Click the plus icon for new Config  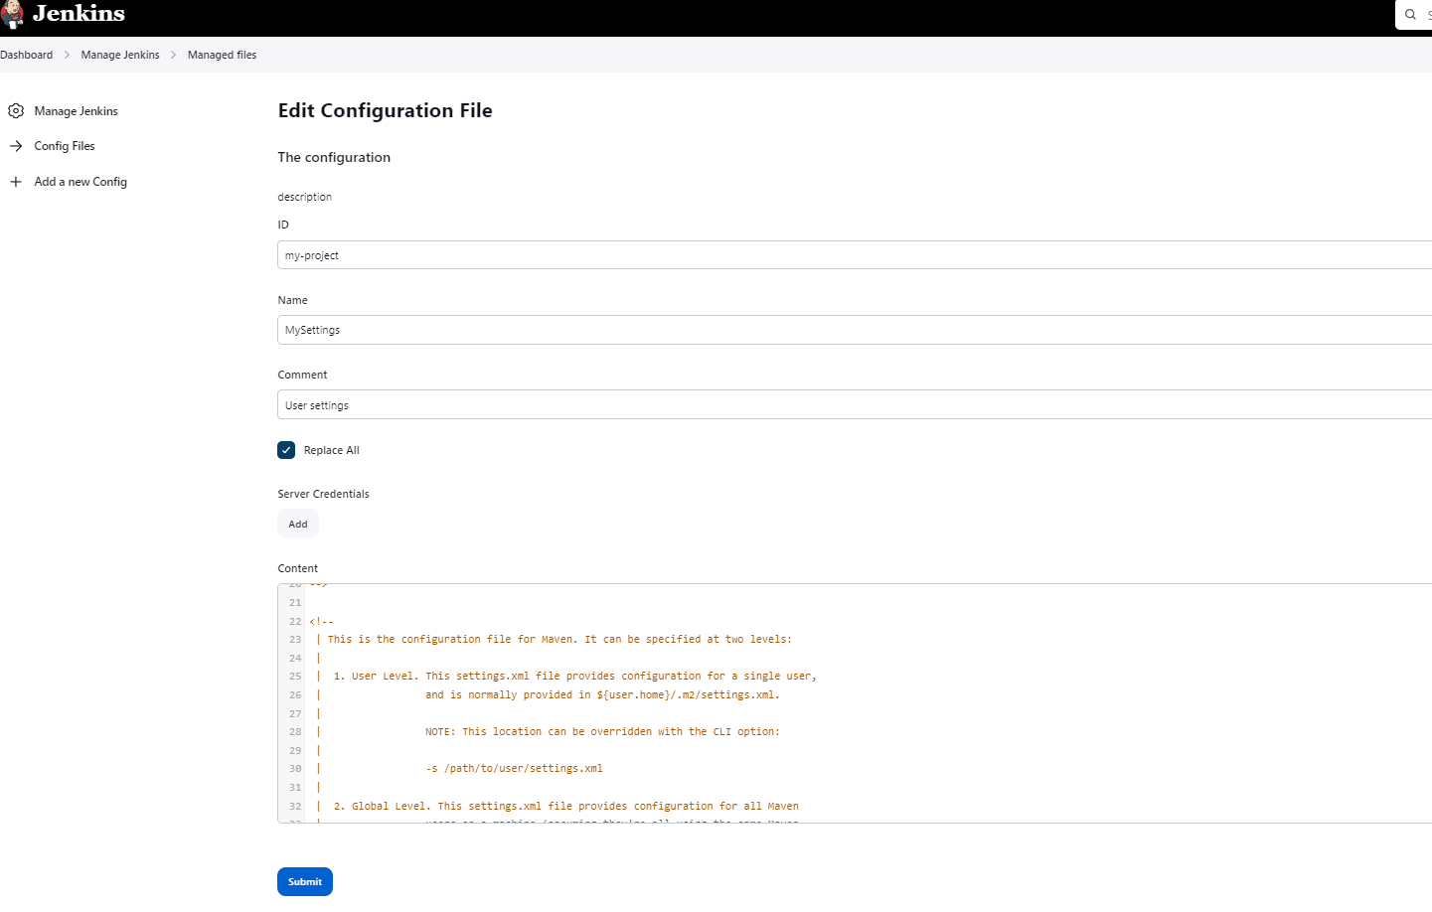pyautogui.click(x=16, y=182)
